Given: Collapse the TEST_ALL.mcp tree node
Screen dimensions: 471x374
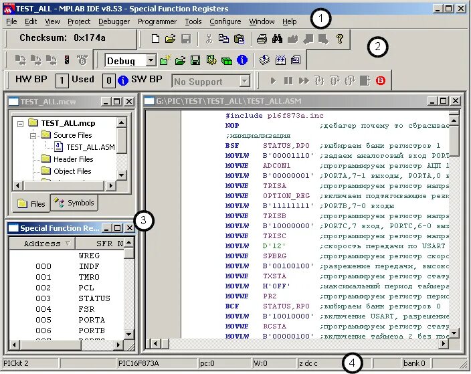Looking at the screenshot, I should [x=20, y=124].
